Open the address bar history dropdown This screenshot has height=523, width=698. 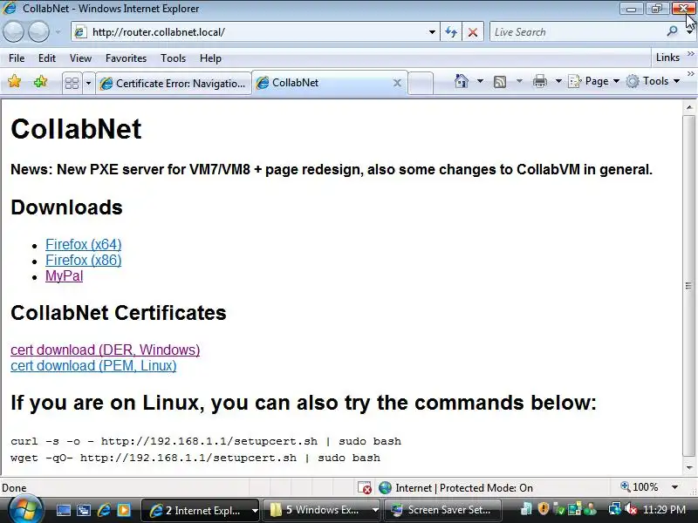coord(432,32)
